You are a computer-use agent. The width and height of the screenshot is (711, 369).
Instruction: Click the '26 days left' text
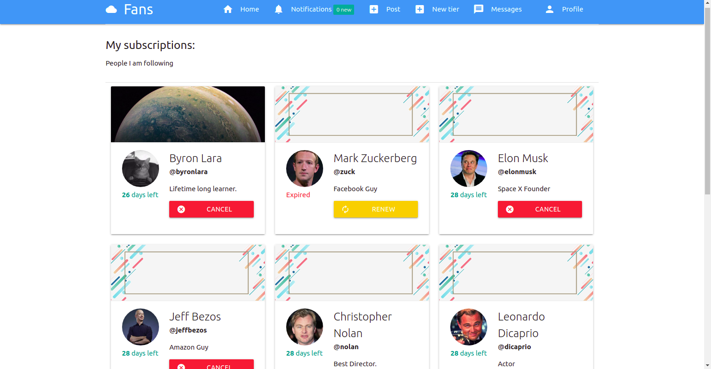(x=140, y=195)
